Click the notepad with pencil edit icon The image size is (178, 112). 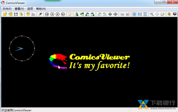[x=70, y=14]
